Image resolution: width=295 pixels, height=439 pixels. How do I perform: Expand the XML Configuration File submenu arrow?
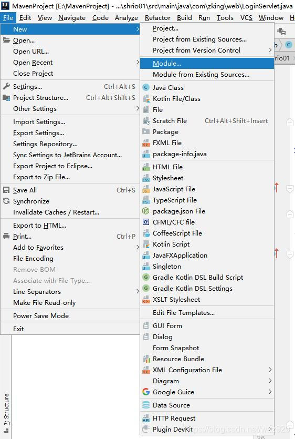[x=270, y=370]
